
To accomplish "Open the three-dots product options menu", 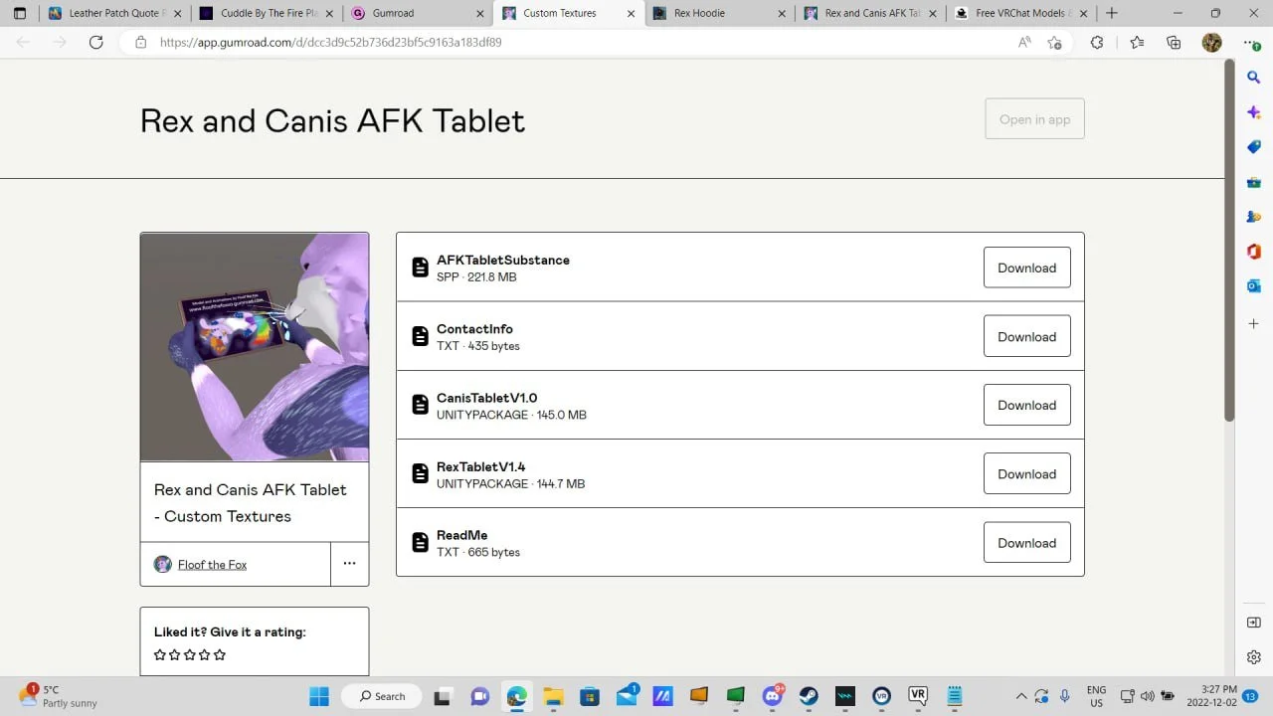I will pyautogui.click(x=349, y=564).
